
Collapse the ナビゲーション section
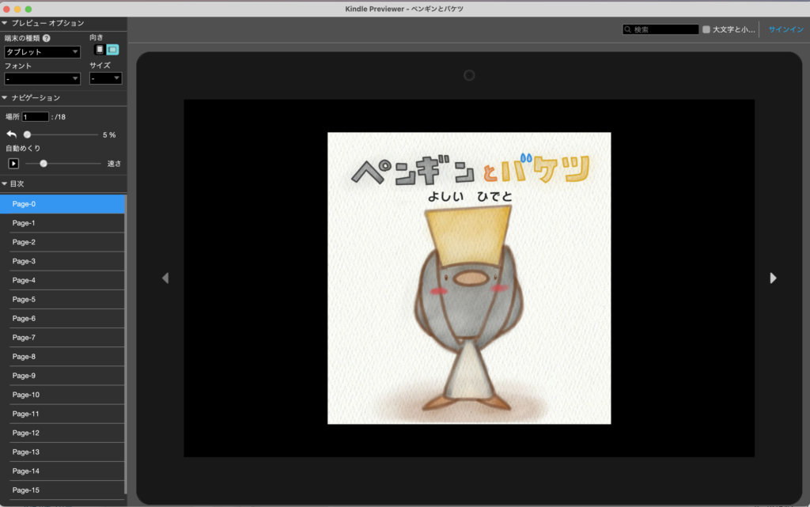(x=5, y=97)
